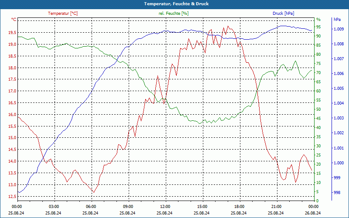Click the '18:00' time axis label
Viewport: 349px width, 218px height.
(x=239, y=206)
